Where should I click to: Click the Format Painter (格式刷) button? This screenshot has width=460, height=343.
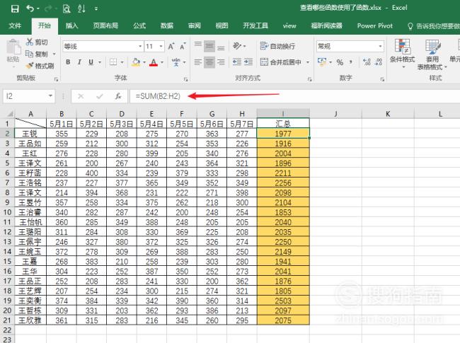[40, 66]
